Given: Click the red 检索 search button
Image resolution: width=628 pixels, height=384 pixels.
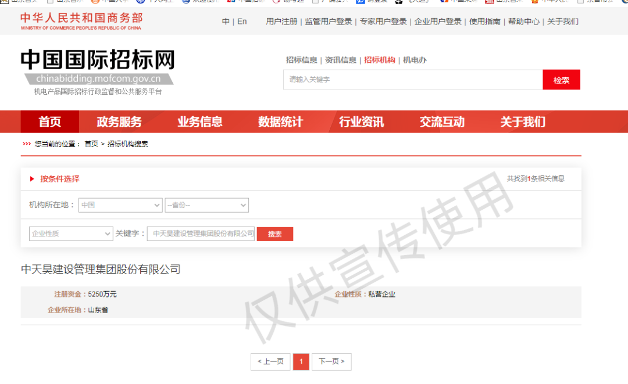Looking at the screenshot, I should point(561,80).
